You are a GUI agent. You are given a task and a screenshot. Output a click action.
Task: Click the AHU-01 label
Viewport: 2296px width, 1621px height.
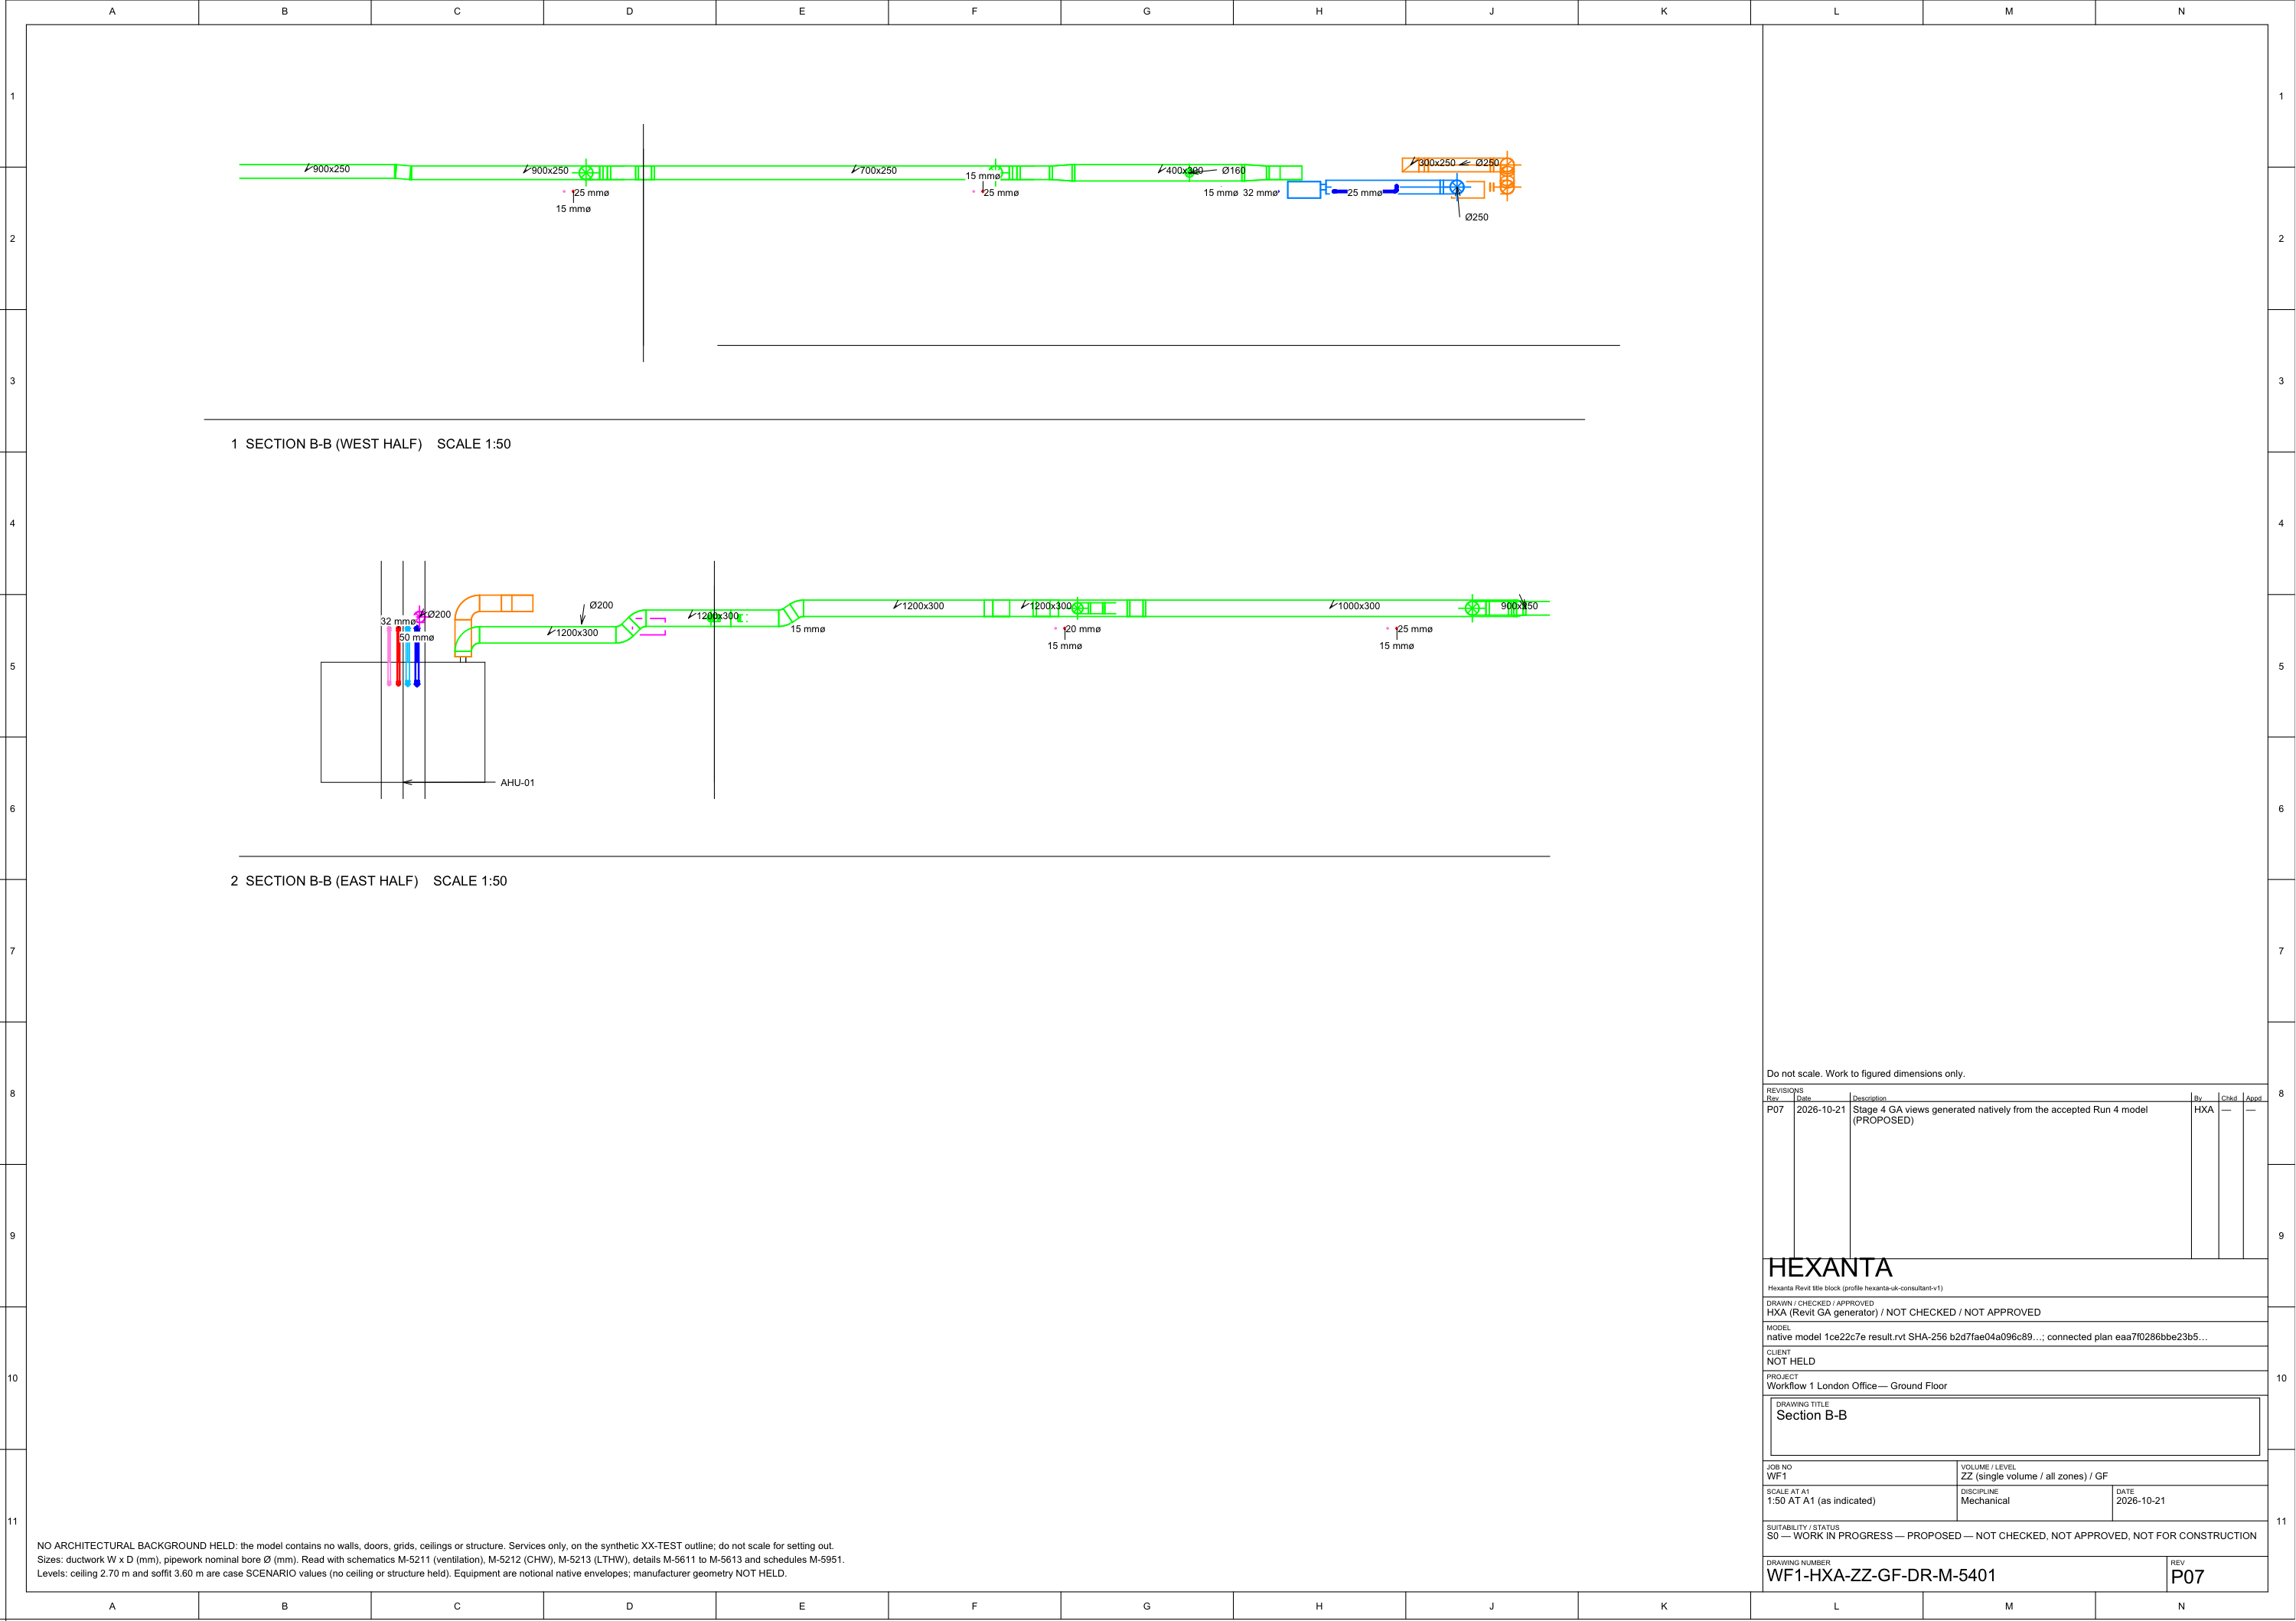(x=517, y=783)
